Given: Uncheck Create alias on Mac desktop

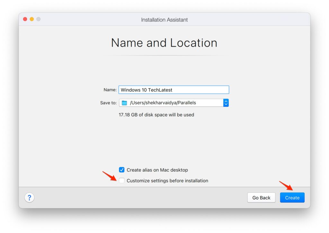Looking at the screenshot, I should tap(122, 170).
